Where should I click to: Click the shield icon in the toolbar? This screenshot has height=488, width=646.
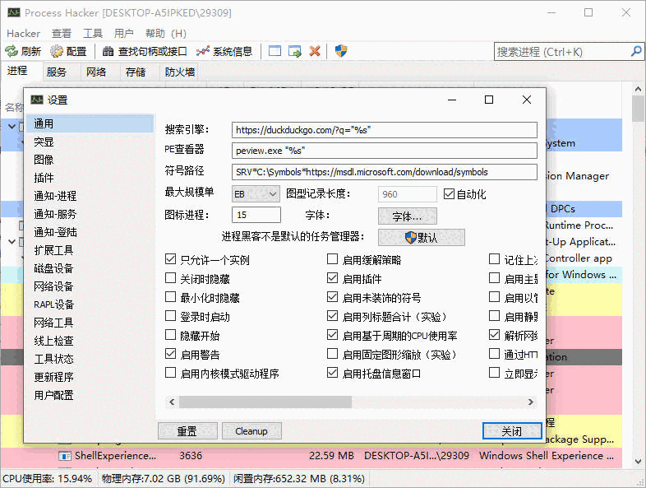point(341,51)
